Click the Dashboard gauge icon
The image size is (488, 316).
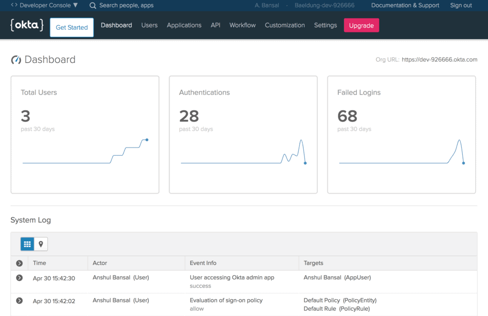(x=16, y=60)
